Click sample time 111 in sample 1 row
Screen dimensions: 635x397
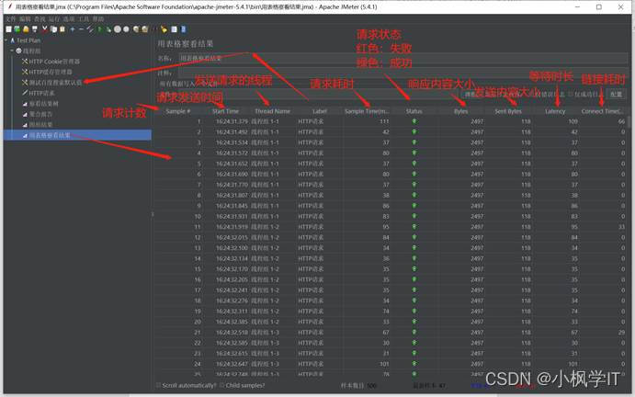[x=384, y=121]
